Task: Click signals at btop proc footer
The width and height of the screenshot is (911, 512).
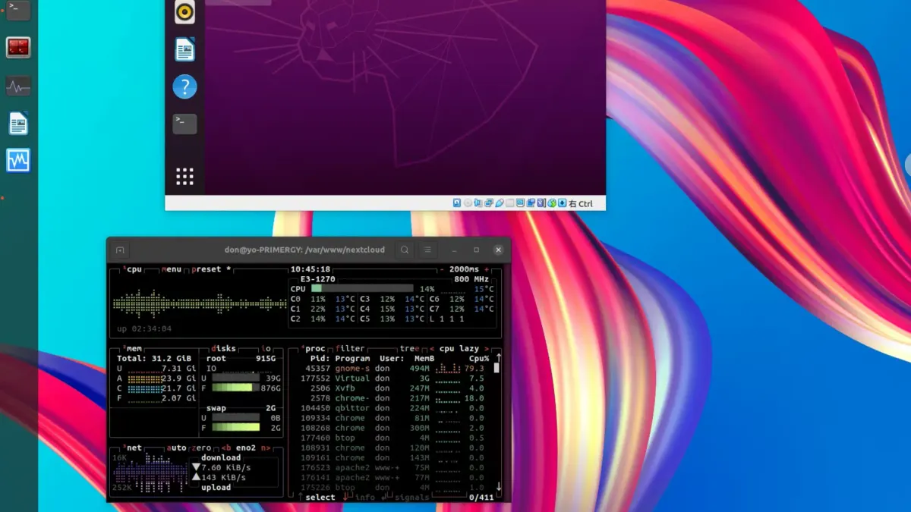Action: pos(411,498)
